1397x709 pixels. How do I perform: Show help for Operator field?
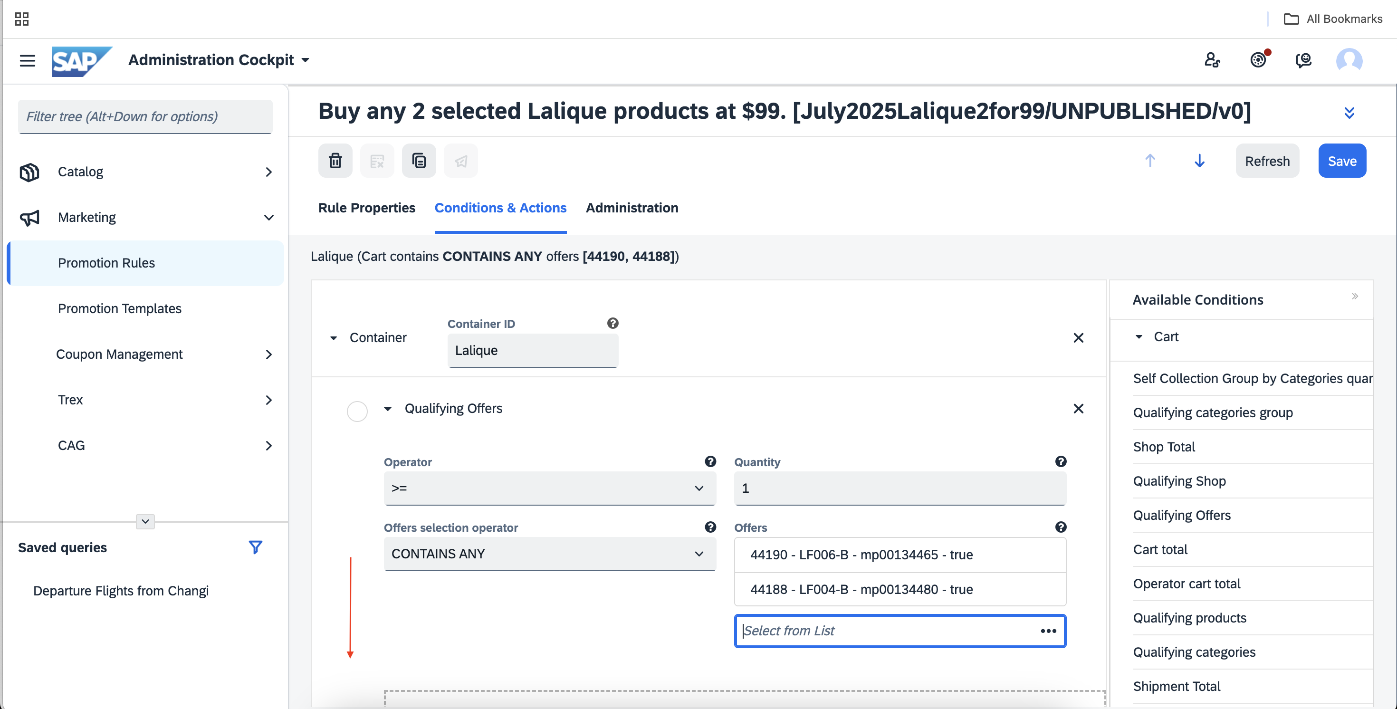click(x=710, y=461)
